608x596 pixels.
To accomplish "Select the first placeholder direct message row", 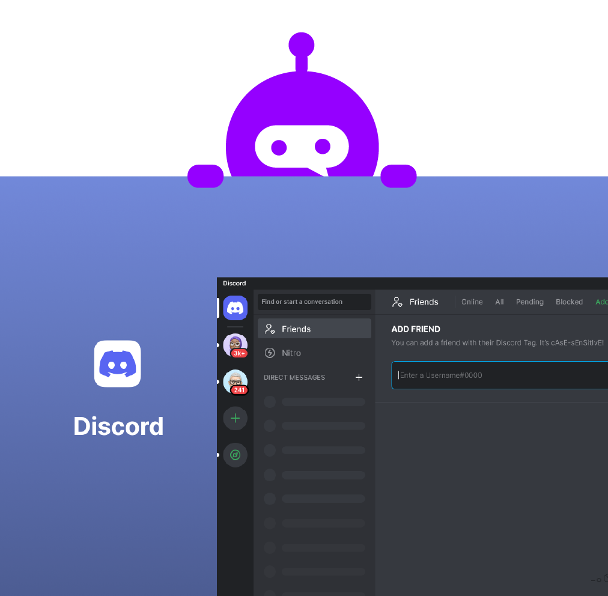I will tap(314, 402).
